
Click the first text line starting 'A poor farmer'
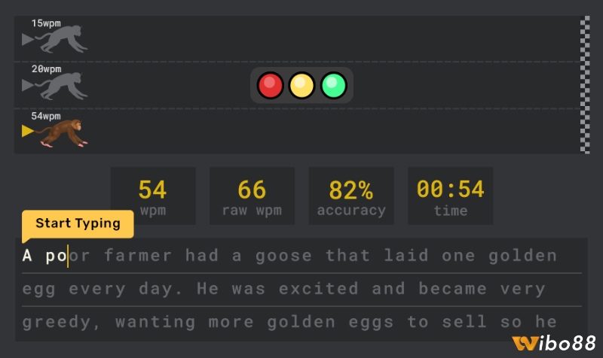click(289, 256)
